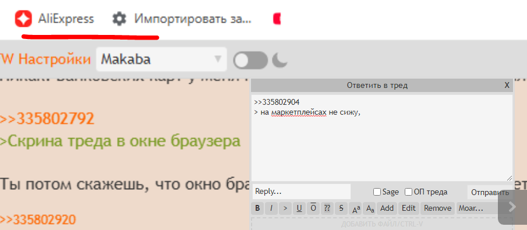Viewport: 527px width, 230px height.
Task: Open post link >>335802920
Action: (38, 220)
